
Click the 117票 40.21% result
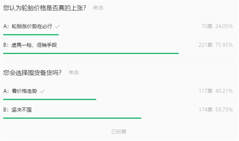tap(216, 91)
